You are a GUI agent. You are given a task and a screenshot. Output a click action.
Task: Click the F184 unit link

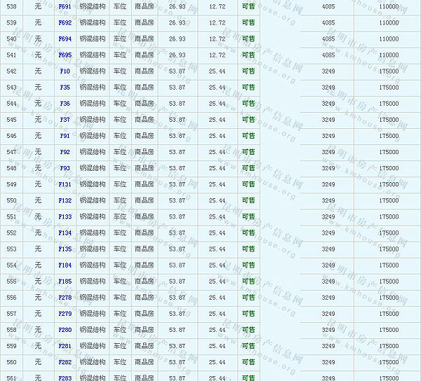pos(65,265)
